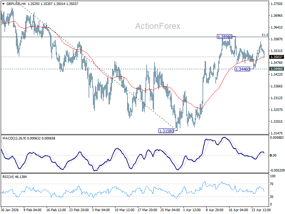Click the MACD 0.00 zero level label
This screenshot has height=214, width=285.
coord(273,155)
